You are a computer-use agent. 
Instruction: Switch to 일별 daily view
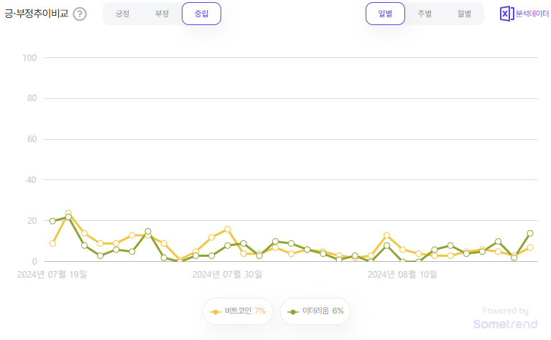(385, 14)
